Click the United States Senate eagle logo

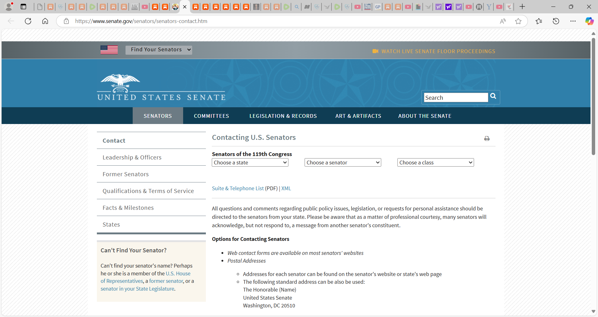[x=161, y=88]
